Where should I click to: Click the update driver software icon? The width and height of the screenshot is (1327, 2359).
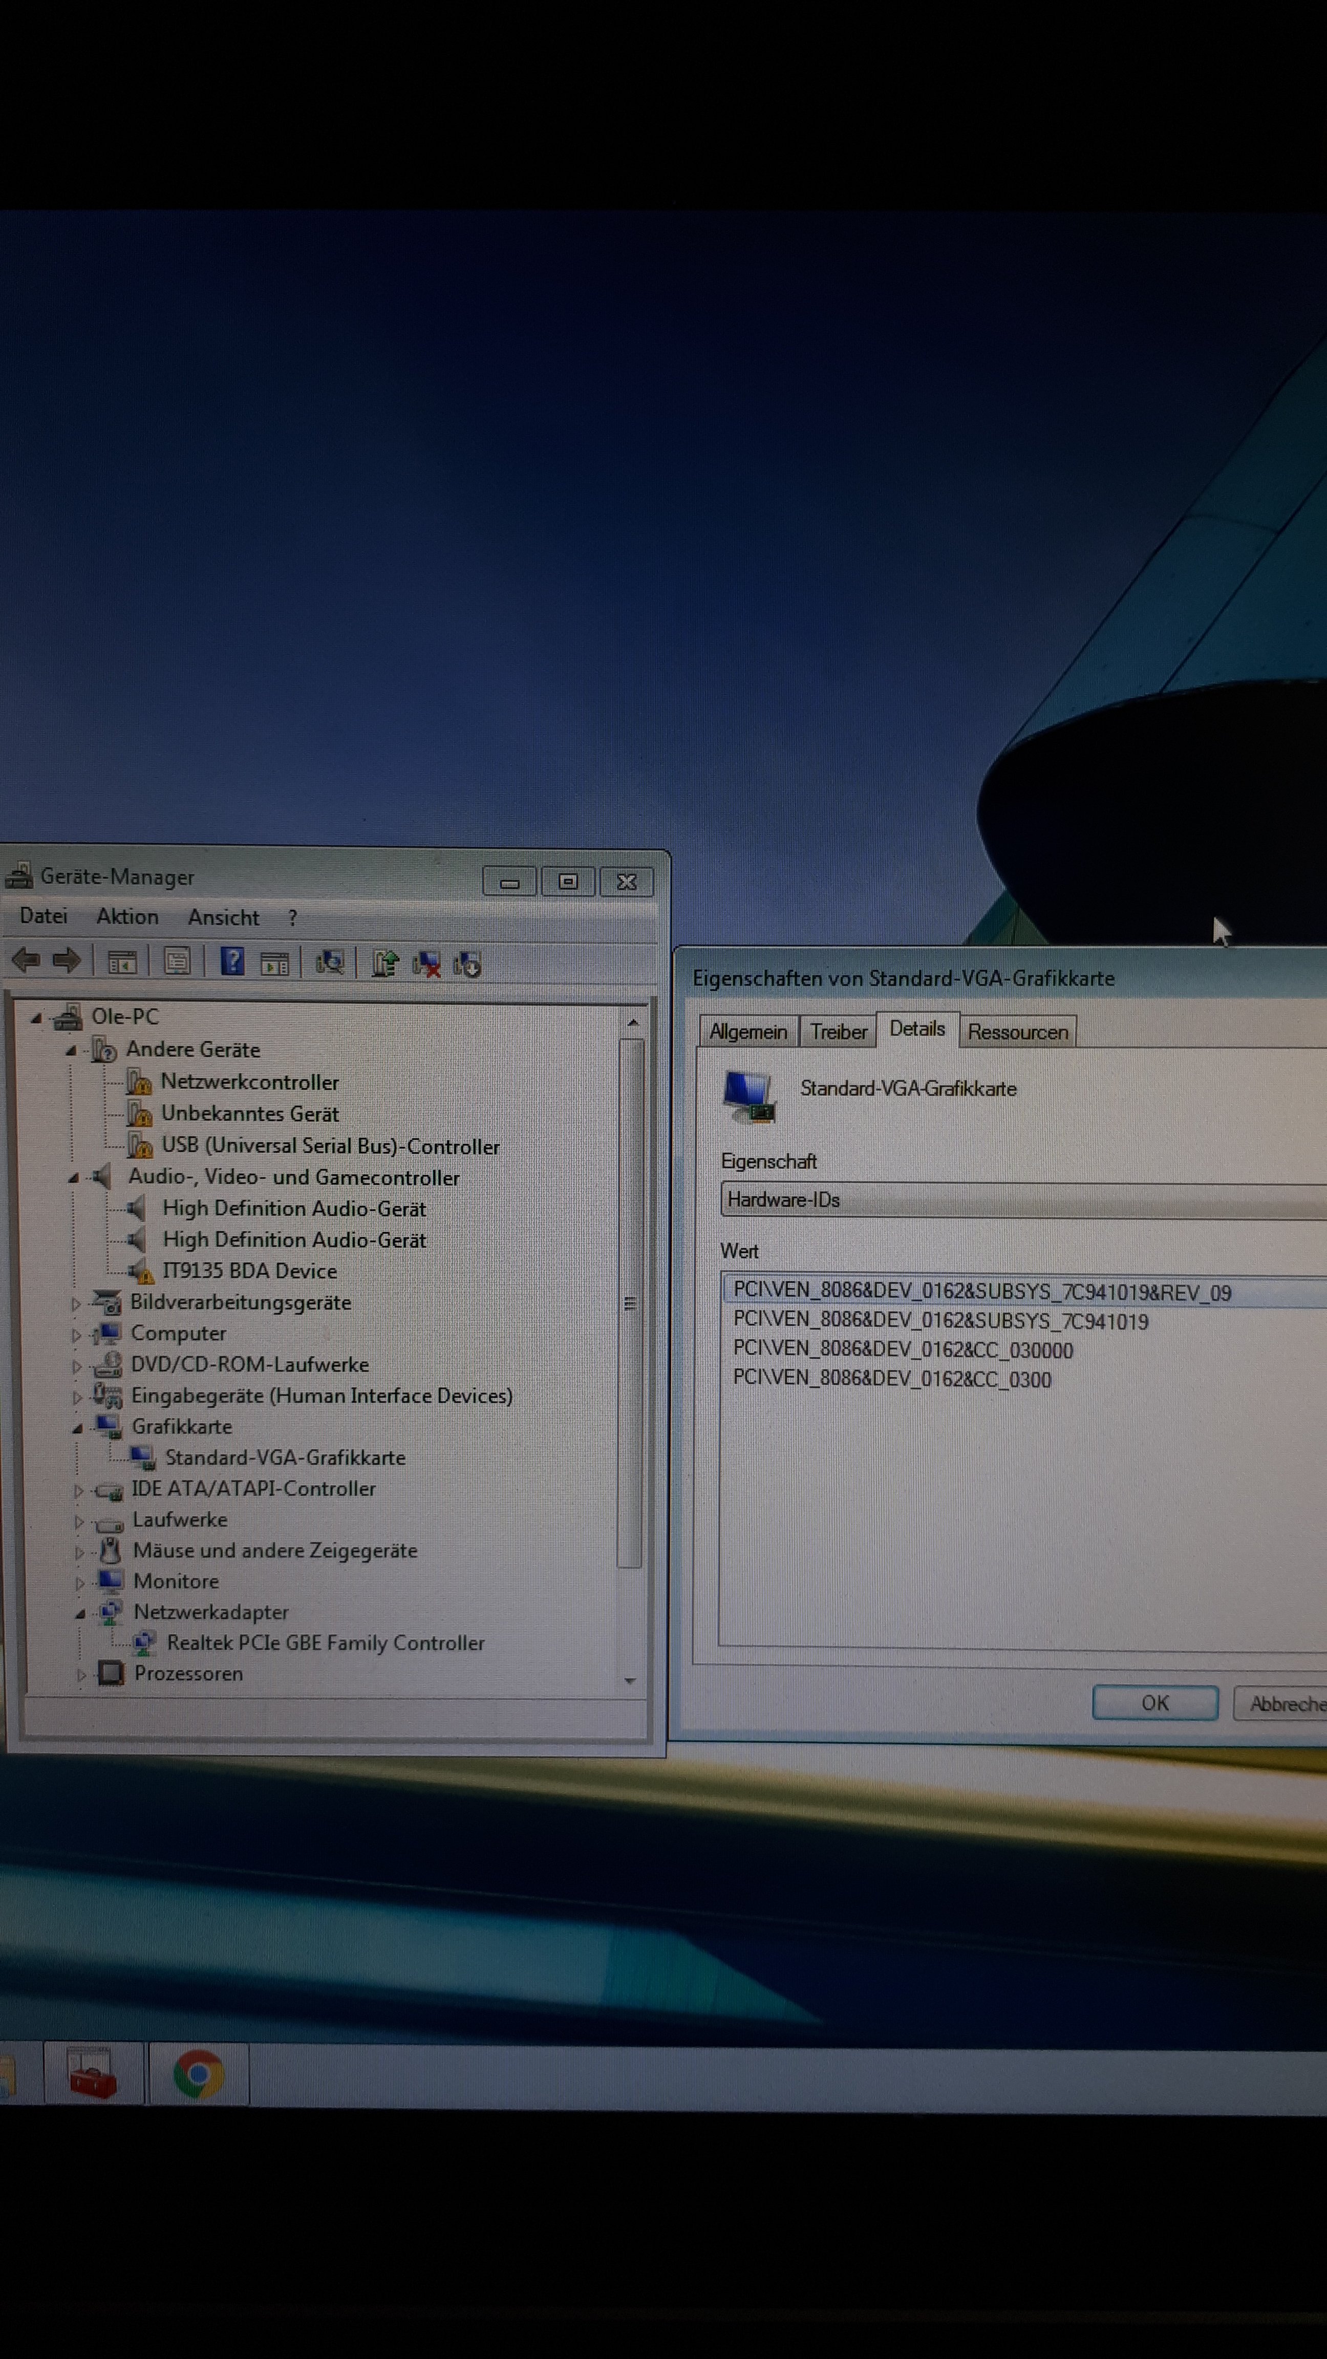[384, 962]
